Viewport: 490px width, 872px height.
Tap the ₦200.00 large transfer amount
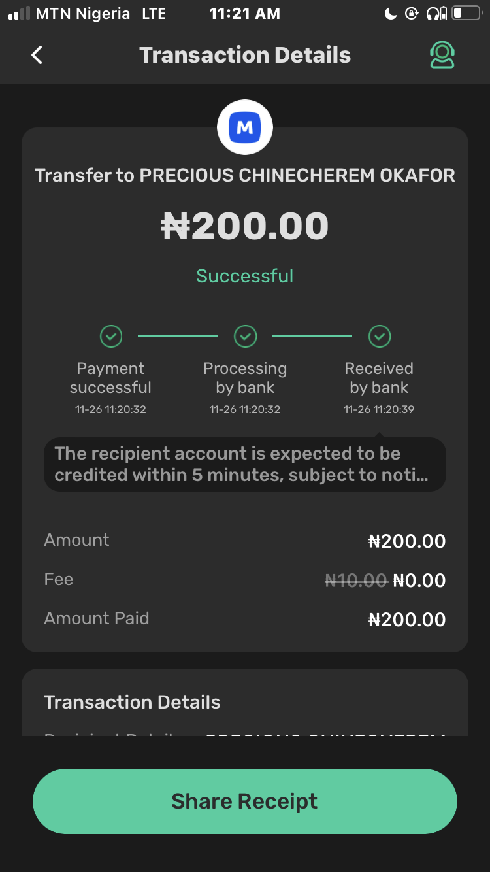pos(245,226)
